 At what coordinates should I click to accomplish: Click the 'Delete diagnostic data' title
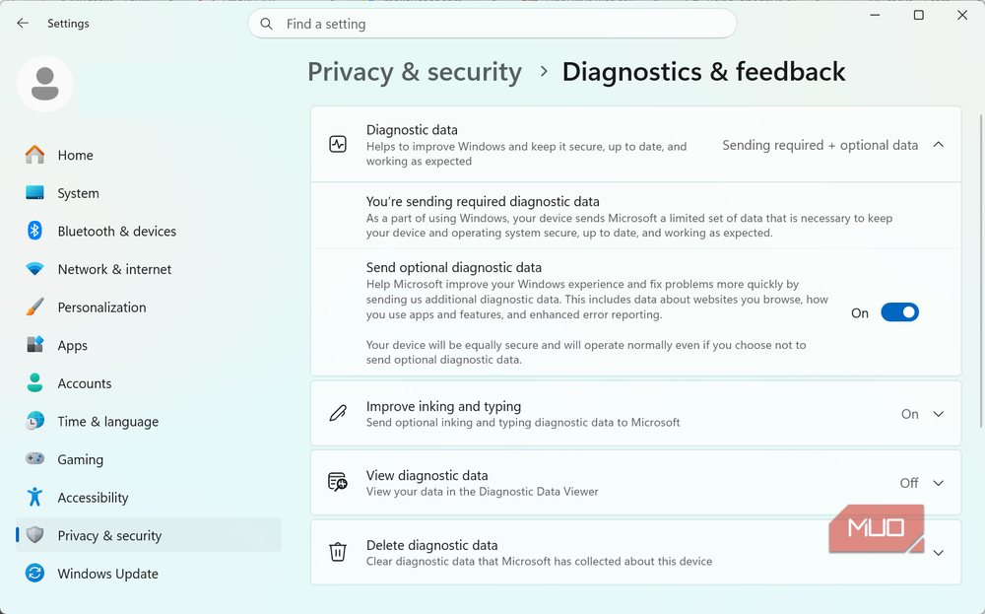click(x=431, y=545)
